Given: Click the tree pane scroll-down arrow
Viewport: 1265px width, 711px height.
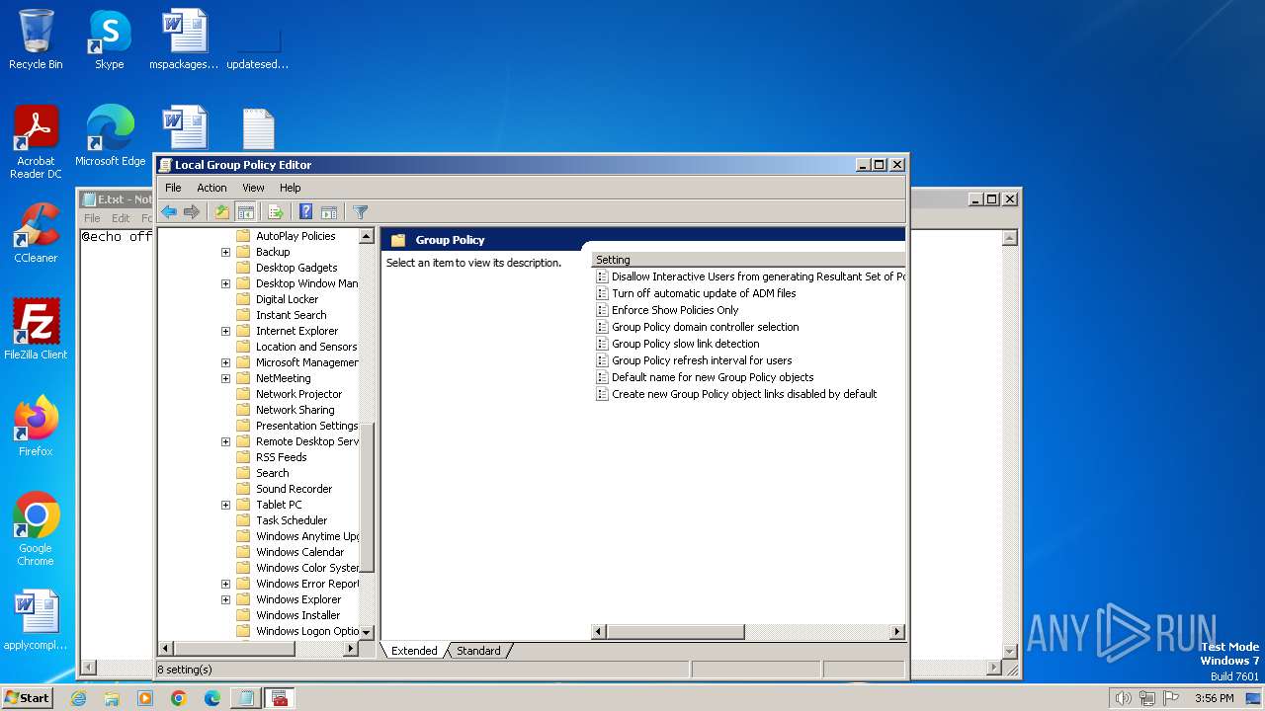Looking at the screenshot, I should pos(367,632).
